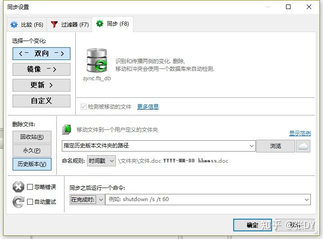Click the red X ignore errors icon
This screenshot has width=323, height=239.
(x=18, y=187)
